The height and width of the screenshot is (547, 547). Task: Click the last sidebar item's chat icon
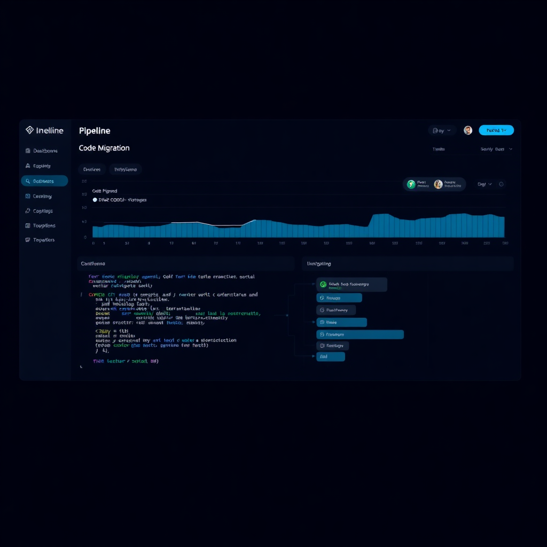pyautogui.click(x=28, y=240)
